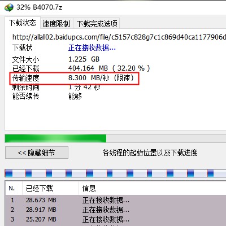Open the 速度限制 tab
This screenshot has height=226, width=226.
56,24
